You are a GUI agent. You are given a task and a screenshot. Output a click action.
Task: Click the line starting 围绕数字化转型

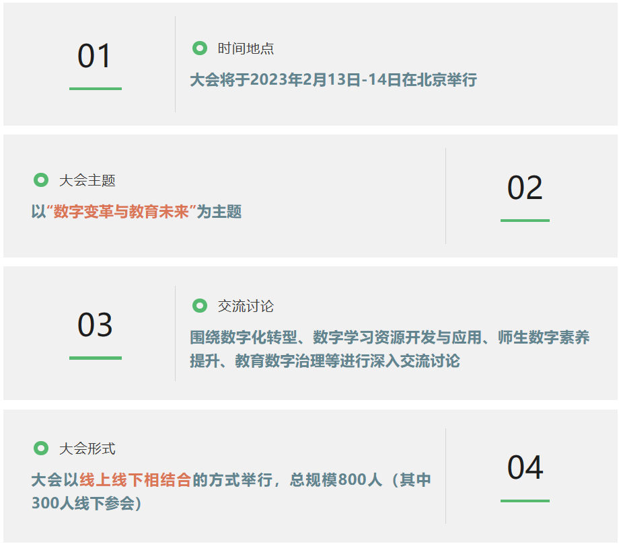coord(390,338)
